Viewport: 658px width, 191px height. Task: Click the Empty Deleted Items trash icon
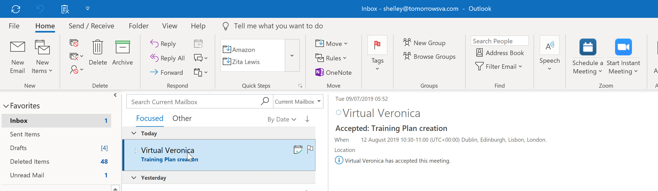(65, 9)
